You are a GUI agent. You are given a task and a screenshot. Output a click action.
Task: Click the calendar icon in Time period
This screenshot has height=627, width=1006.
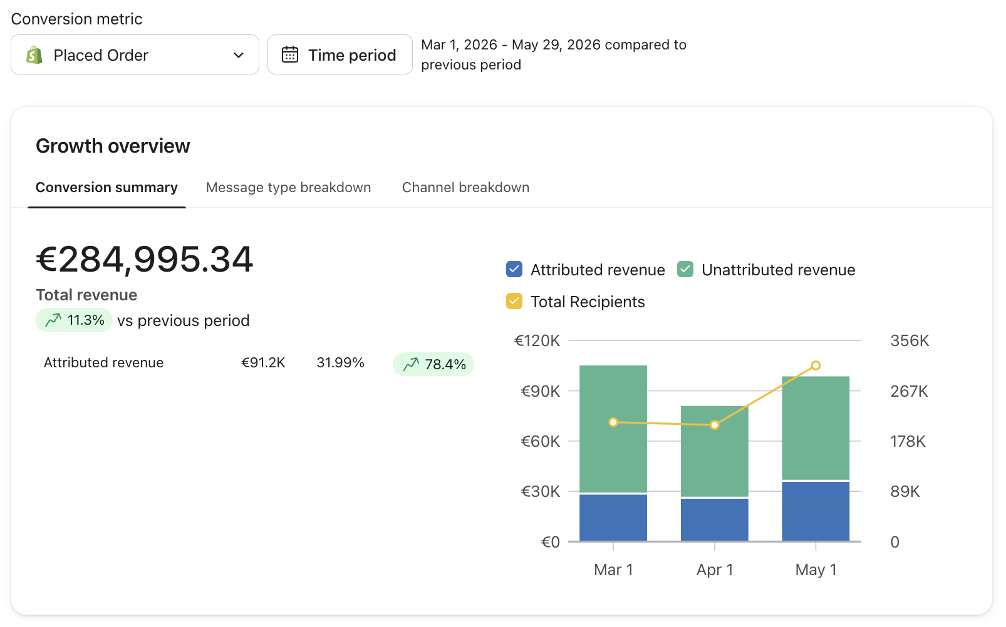[x=290, y=54]
